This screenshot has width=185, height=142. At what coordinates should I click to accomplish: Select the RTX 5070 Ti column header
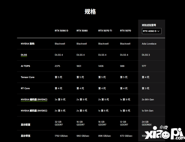(x=105, y=31)
